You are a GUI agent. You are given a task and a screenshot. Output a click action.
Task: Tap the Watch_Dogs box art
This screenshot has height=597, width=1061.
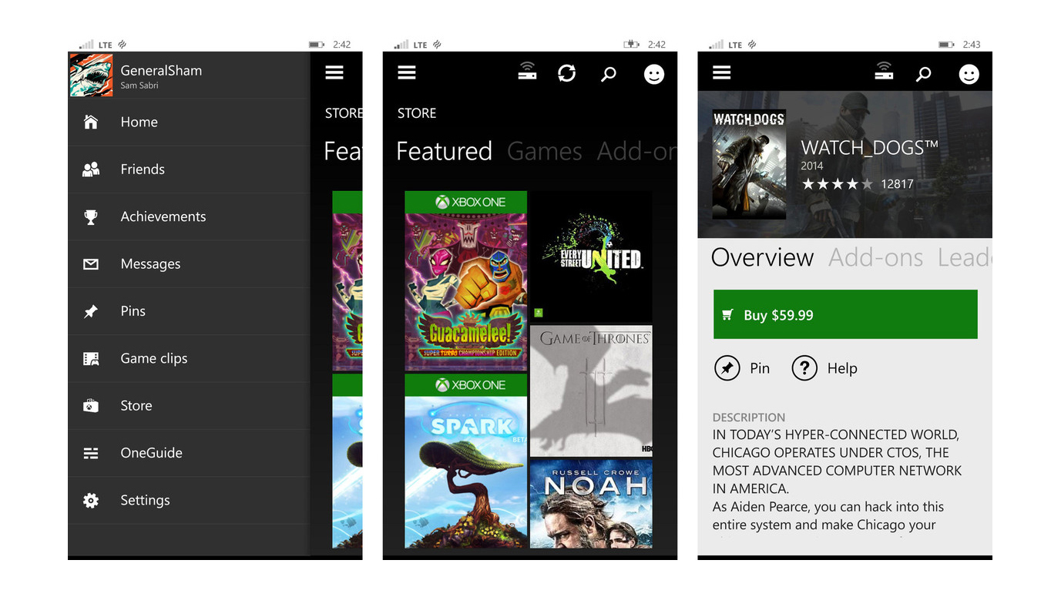[x=749, y=165]
